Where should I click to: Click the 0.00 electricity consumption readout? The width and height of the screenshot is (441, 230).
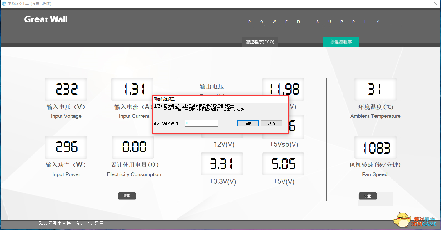133,147
